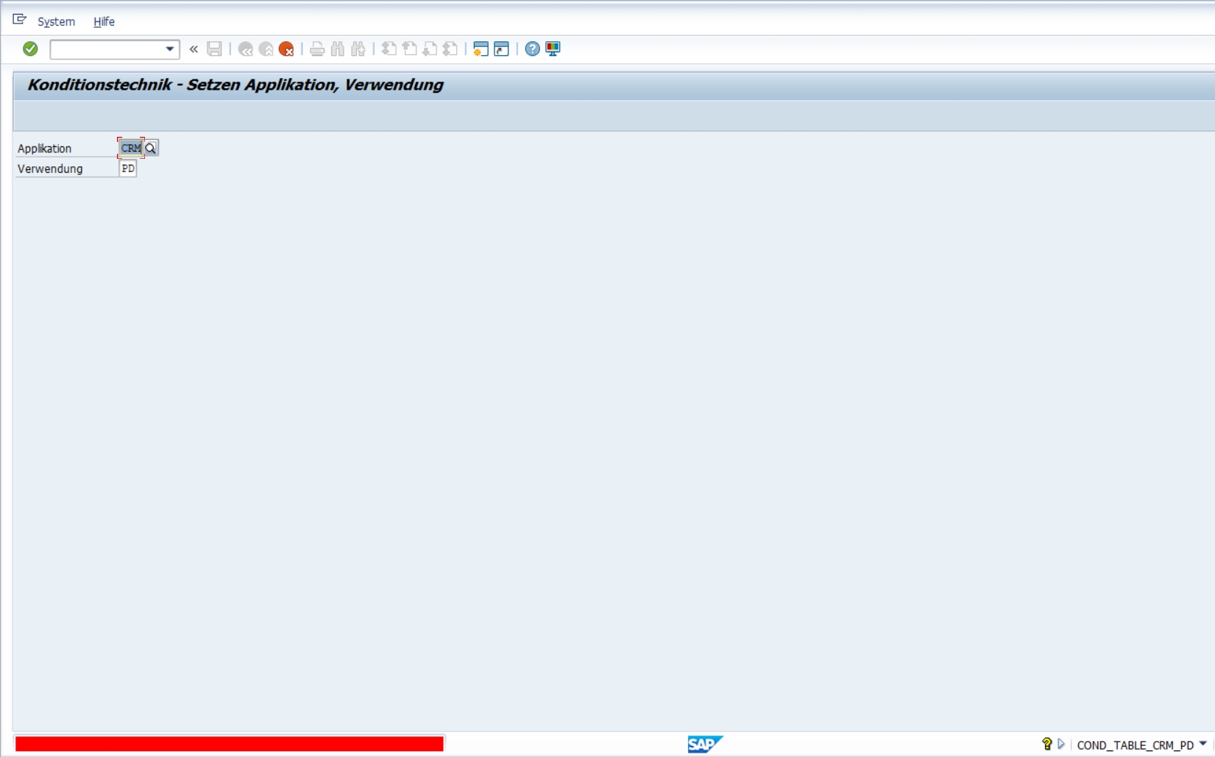Open Help via the blue question mark

532,49
